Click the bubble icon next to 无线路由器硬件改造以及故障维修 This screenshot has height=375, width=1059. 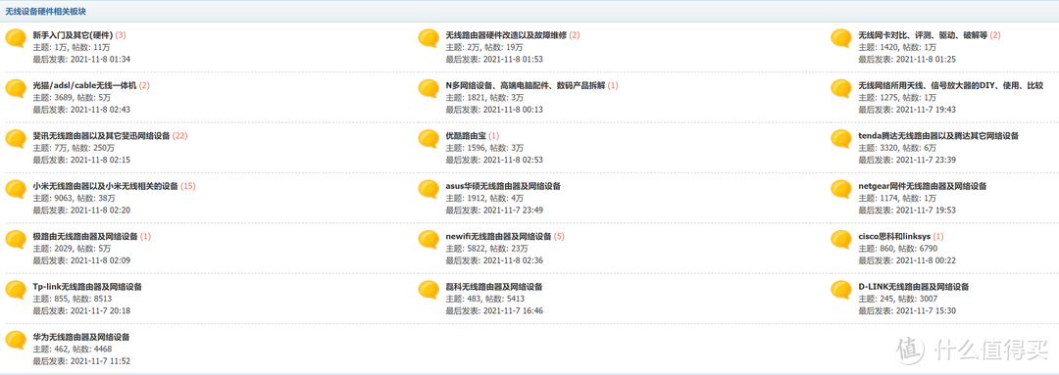(429, 39)
